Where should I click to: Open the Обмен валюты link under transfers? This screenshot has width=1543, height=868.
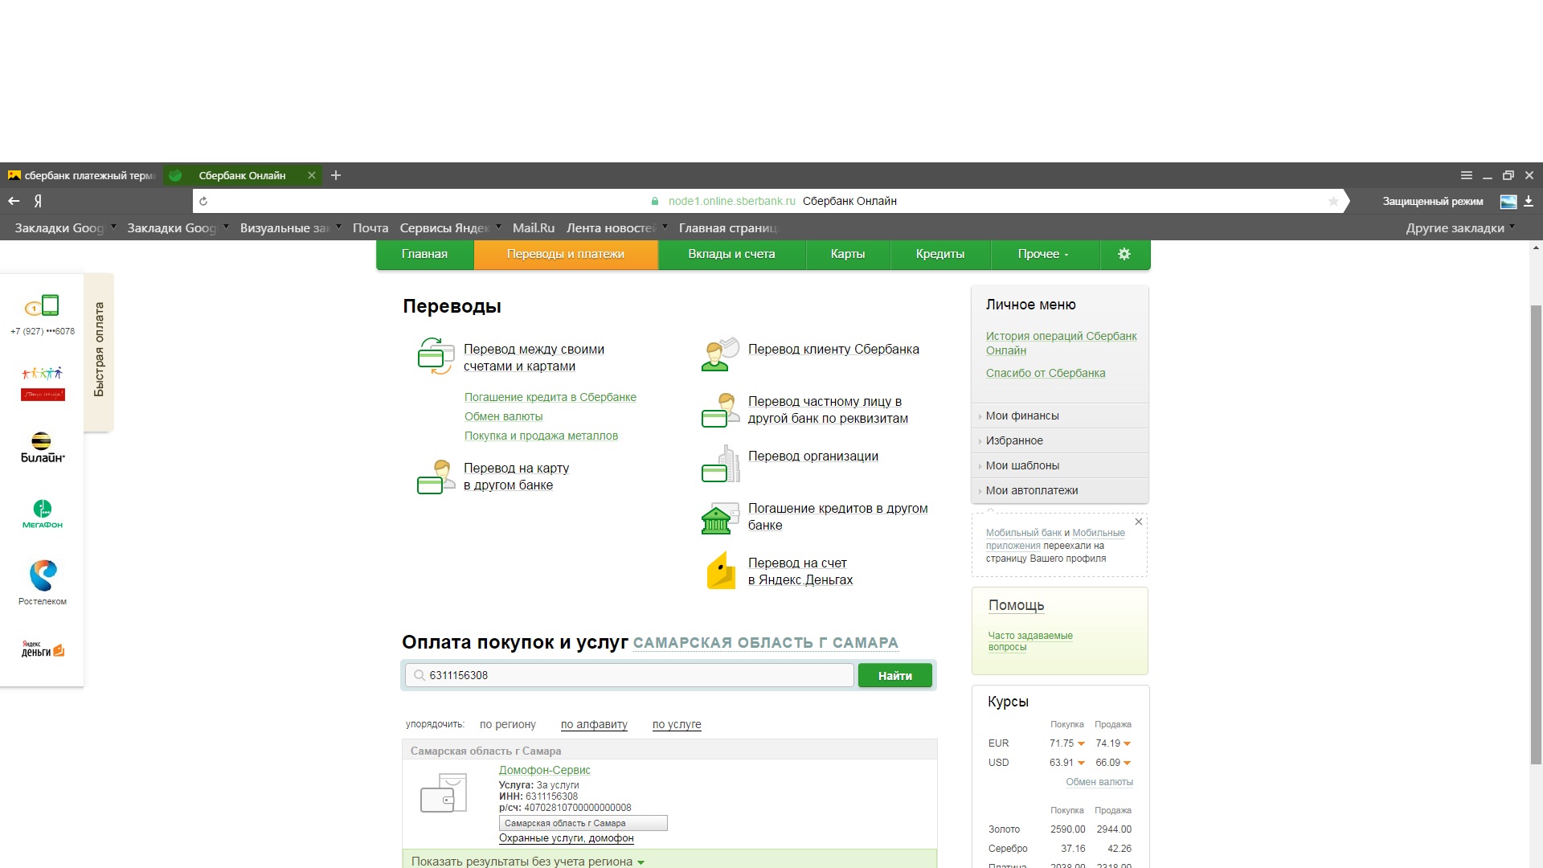pos(503,416)
